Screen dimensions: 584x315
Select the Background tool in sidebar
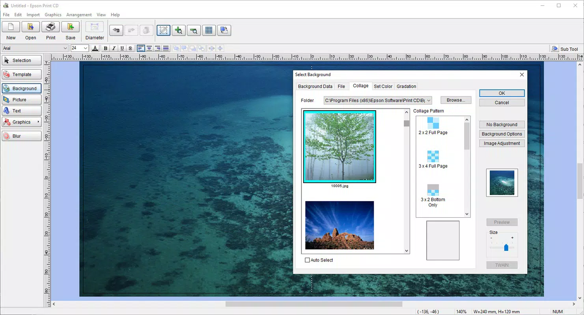tap(22, 89)
